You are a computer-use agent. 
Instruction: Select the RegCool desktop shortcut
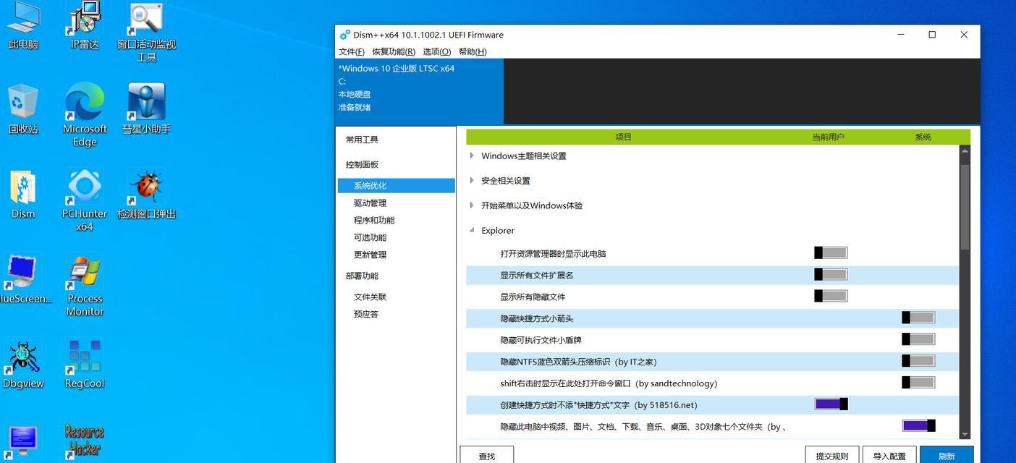85,365
